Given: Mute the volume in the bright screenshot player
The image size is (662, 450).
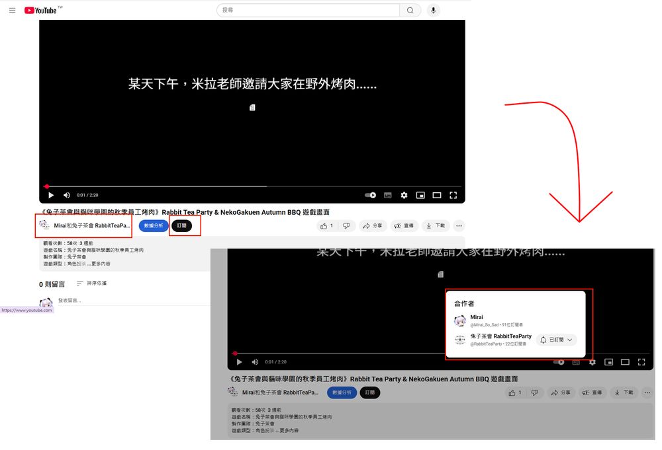Looking at the screenshot, I should [67, 195].
